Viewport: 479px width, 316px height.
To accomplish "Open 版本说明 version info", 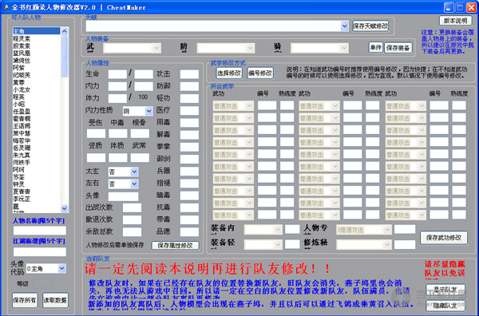I will point(456,21).
